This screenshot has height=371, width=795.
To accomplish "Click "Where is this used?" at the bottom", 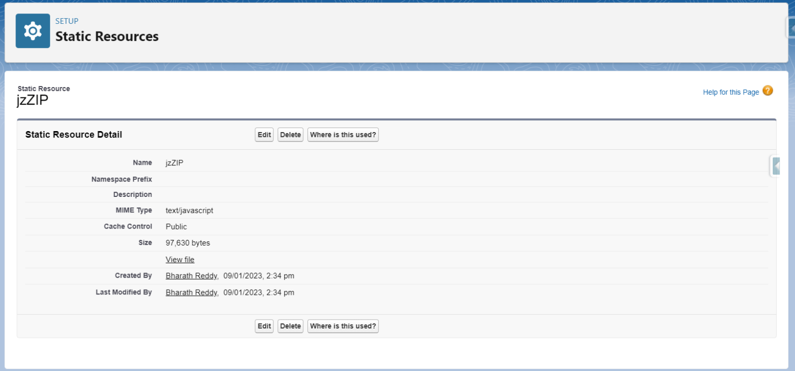I will point(343,326).
